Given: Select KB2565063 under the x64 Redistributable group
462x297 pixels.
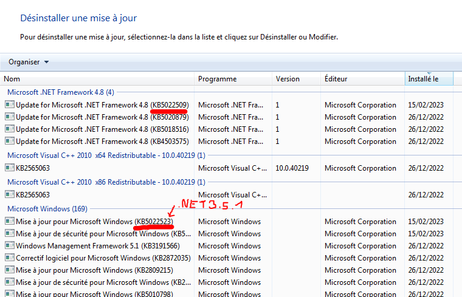Looking at the screenshot, I should click(33, 168).
